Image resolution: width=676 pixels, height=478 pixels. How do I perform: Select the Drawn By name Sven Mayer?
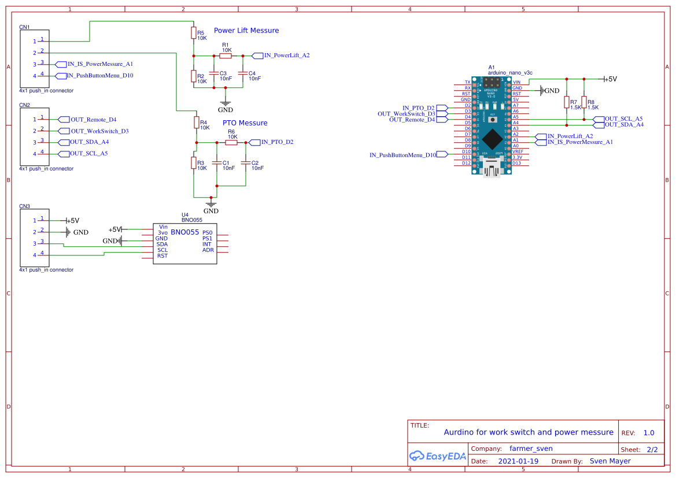pyautogui.click(x=610, y=461)
